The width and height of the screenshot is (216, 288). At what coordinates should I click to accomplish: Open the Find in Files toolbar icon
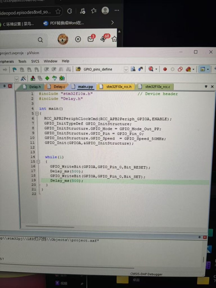click(x=133, y=69)
